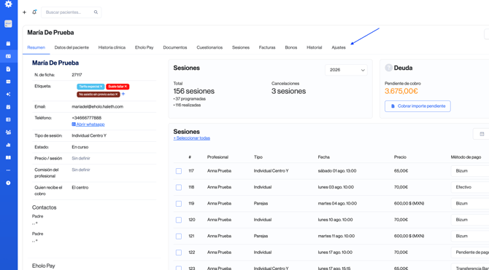Open the Ajustes tab
Viewport: 489px width, 270px height.
click(x=339, y=47)
